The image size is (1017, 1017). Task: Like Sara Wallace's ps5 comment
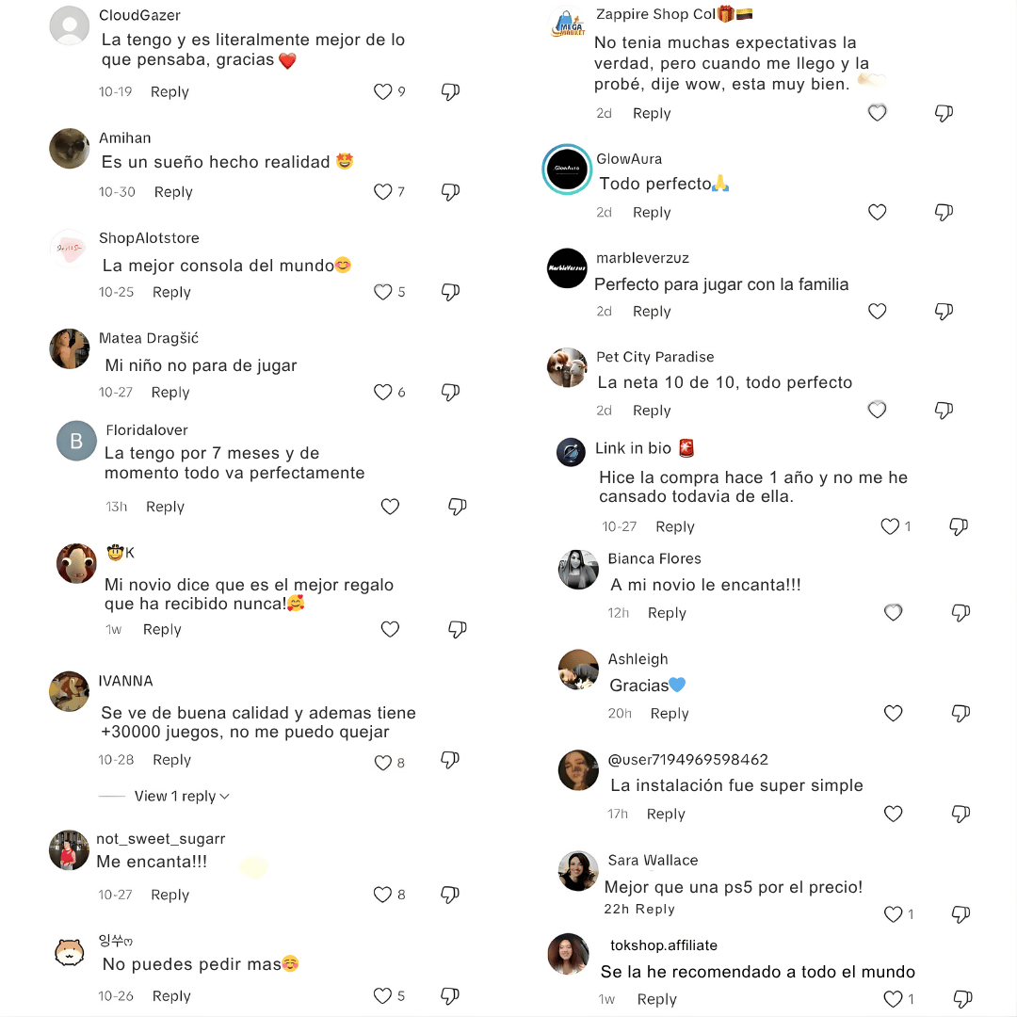click(x=894, y=913)
